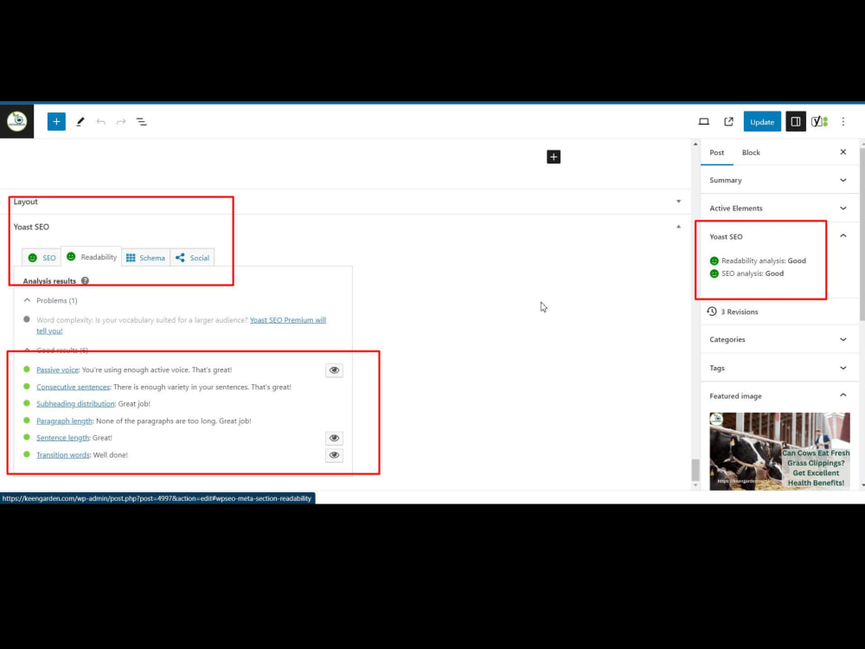Switch to the Block tab
865x649 pixels.
(x=751, y=152)
